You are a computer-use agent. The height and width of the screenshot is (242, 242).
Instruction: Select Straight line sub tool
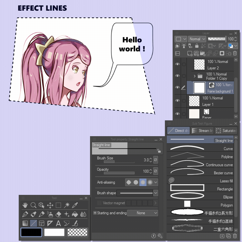pos(200,140)
